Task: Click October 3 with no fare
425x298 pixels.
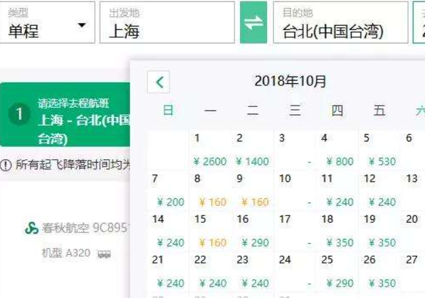Action: pos(295,150)
